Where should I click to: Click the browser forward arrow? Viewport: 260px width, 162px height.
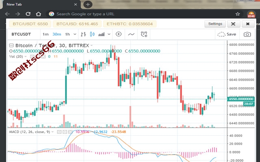coord(17,14)
